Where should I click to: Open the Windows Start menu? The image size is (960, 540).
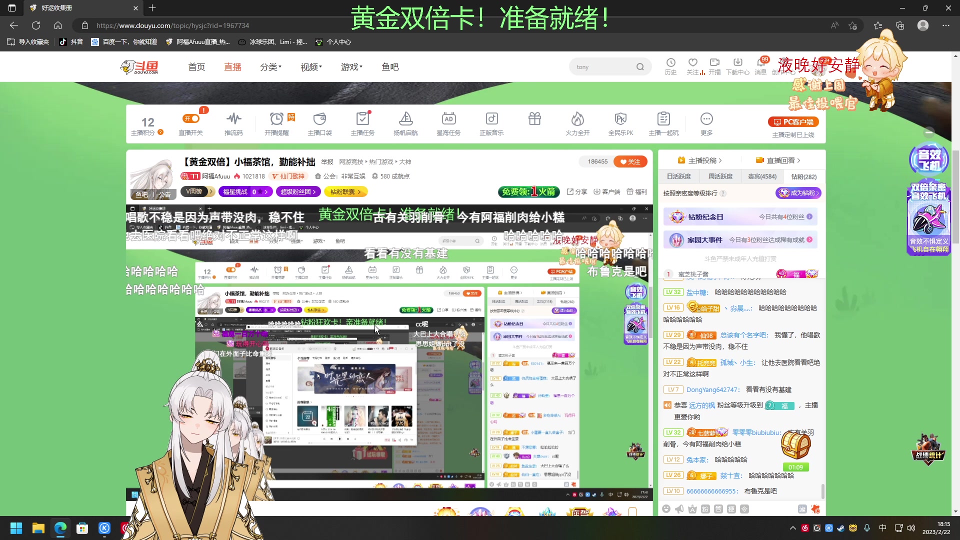click(x=16, y=528)
